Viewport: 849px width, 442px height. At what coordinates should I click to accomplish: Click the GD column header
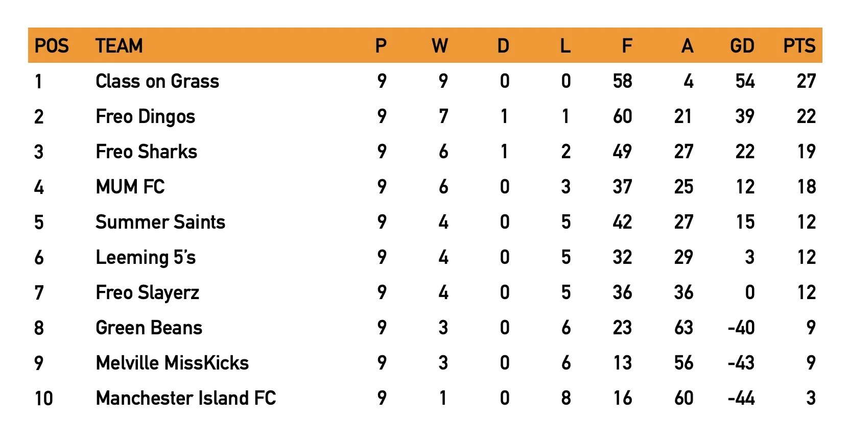(742, 46)
